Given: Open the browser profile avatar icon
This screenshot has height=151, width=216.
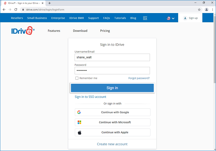Looking at the screenshot, I should pos(207,9).
